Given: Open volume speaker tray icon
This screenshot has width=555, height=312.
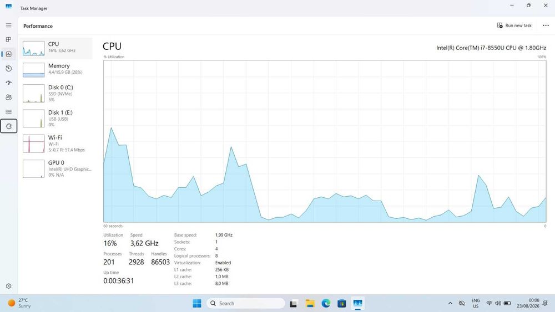Looking at the screenshot, I should 498,303.
